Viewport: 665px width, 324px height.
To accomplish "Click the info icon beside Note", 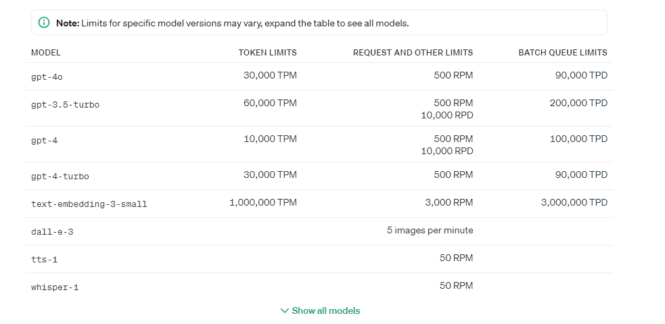I will (x=45, y=23).
